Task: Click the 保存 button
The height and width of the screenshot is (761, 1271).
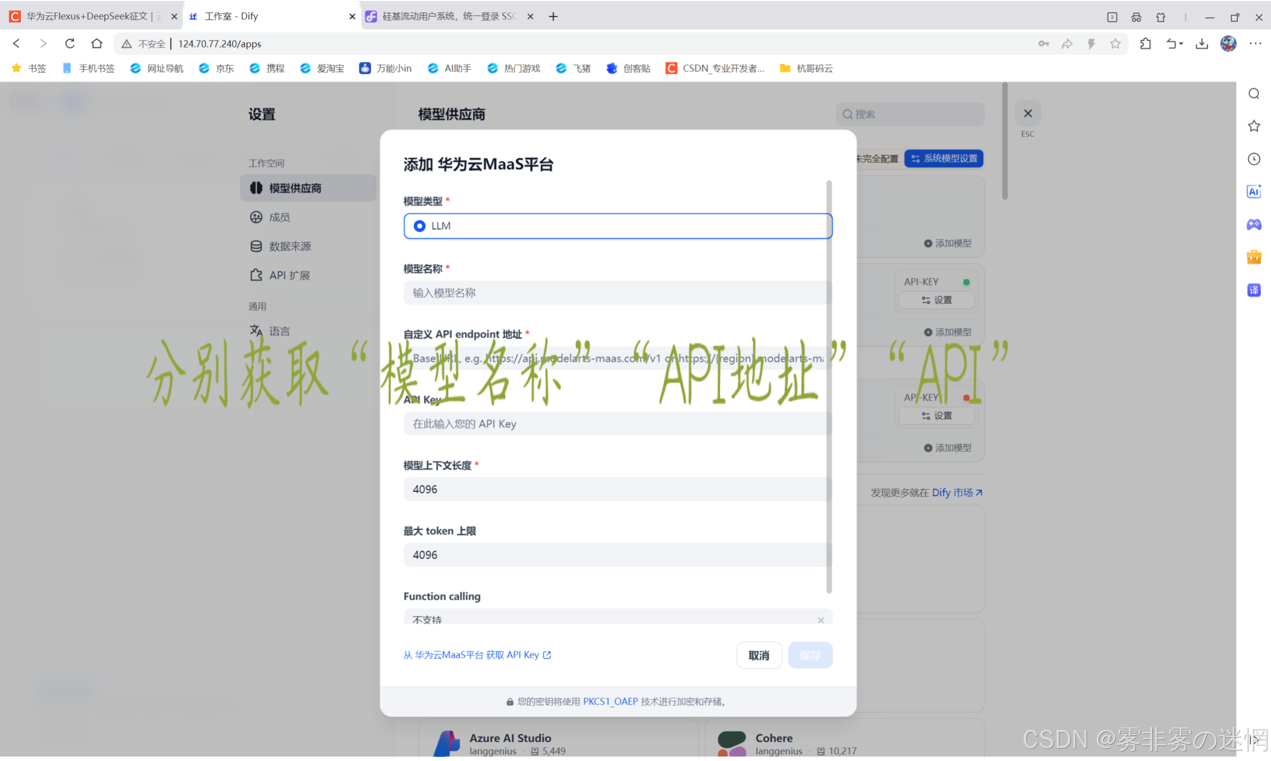Action: coord(810,656)
